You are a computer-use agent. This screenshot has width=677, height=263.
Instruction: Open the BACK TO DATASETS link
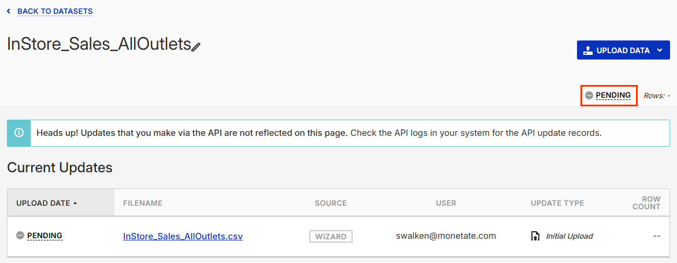55,11
